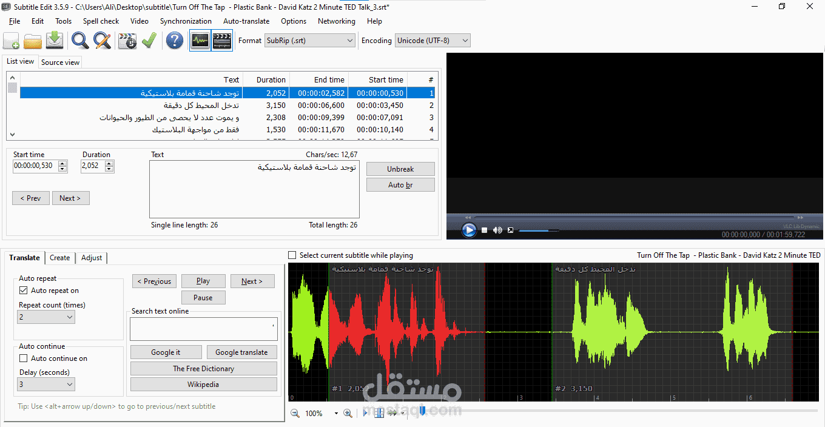
Task: Open the Visual sync clapperboard-clock icon
Action: [127, 41]
